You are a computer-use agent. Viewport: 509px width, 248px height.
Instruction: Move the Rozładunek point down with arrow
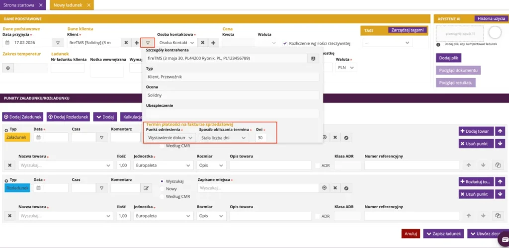[x=499, y=194]
